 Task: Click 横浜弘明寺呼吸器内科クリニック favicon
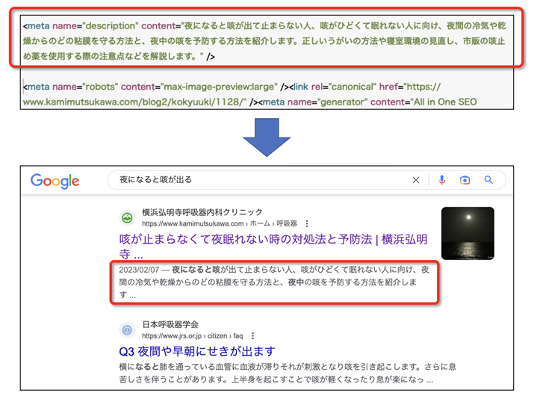128,217
